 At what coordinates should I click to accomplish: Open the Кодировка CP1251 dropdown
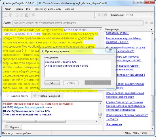pyautogui.click(x=139, y=15)
